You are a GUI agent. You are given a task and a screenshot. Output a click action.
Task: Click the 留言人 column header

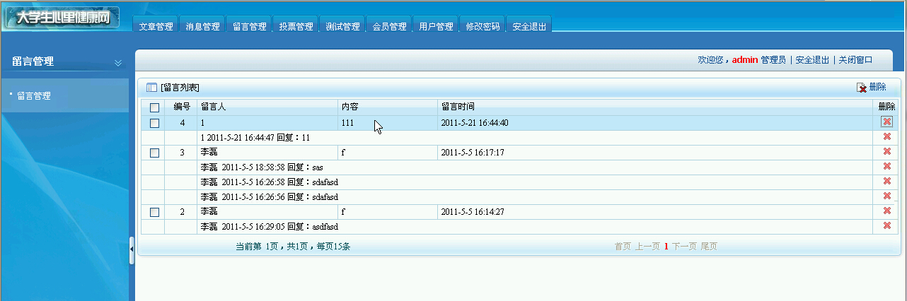pos(213,107)
